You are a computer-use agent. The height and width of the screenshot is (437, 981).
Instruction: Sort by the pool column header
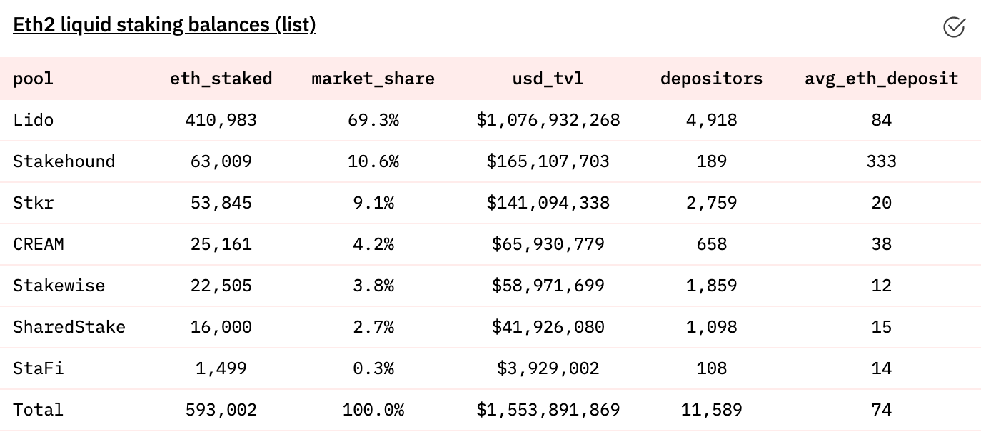34,79
